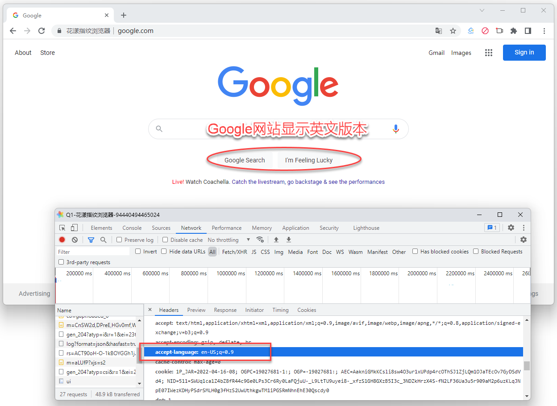Screen dimensions: 557x406
Task: Open the DevTools Lighthouse tab
Action: click(x=366, y=228)
